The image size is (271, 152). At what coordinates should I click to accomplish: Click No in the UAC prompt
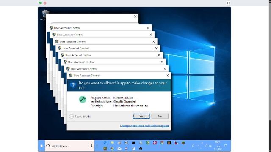pos(160,117)
